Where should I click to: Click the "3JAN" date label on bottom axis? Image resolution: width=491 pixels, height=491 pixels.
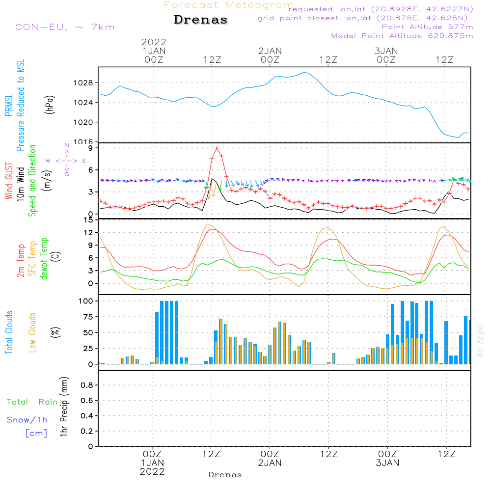click(387, 463)
